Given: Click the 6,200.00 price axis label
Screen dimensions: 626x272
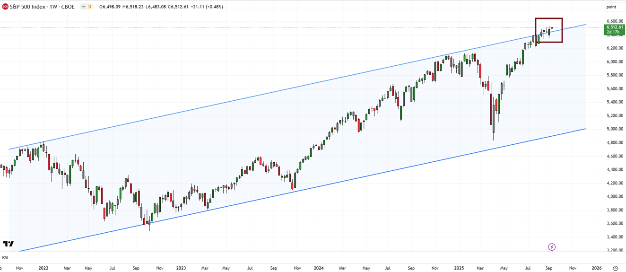Looking at the screenshot, I should pos(614,48).
